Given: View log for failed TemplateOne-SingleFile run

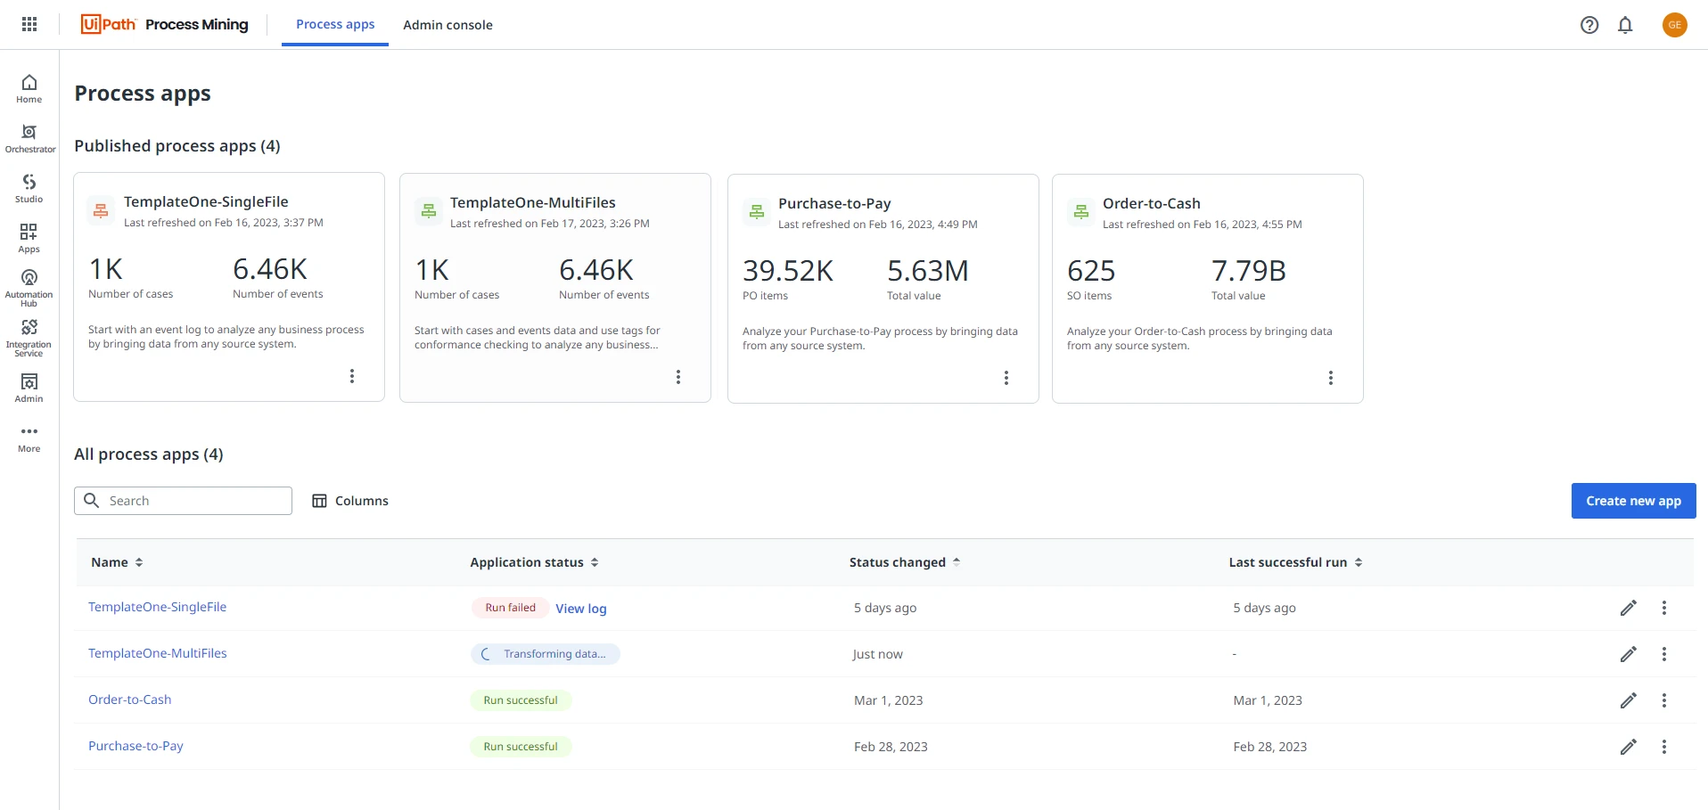Looking at the screenshot, I should pos(581,609).
